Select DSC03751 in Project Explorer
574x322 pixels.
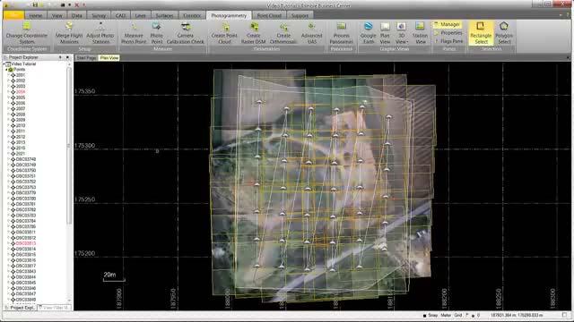click(26, 176)
